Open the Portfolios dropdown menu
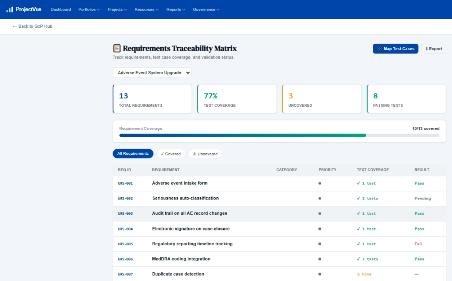 coord(89,9)
